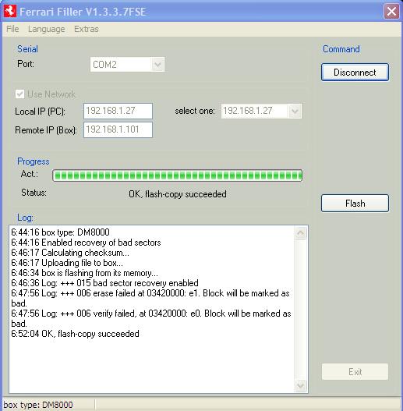This screenshot has width=403, height=411.
Task: Click the Flash button
Action: [355, 203]
